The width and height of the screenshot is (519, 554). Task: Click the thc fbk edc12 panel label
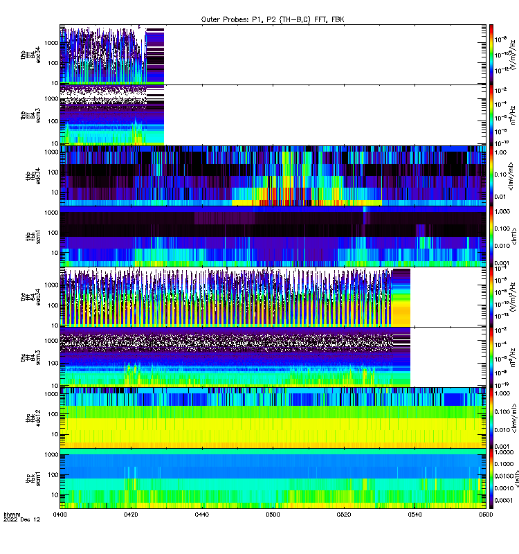pos(33,418)
